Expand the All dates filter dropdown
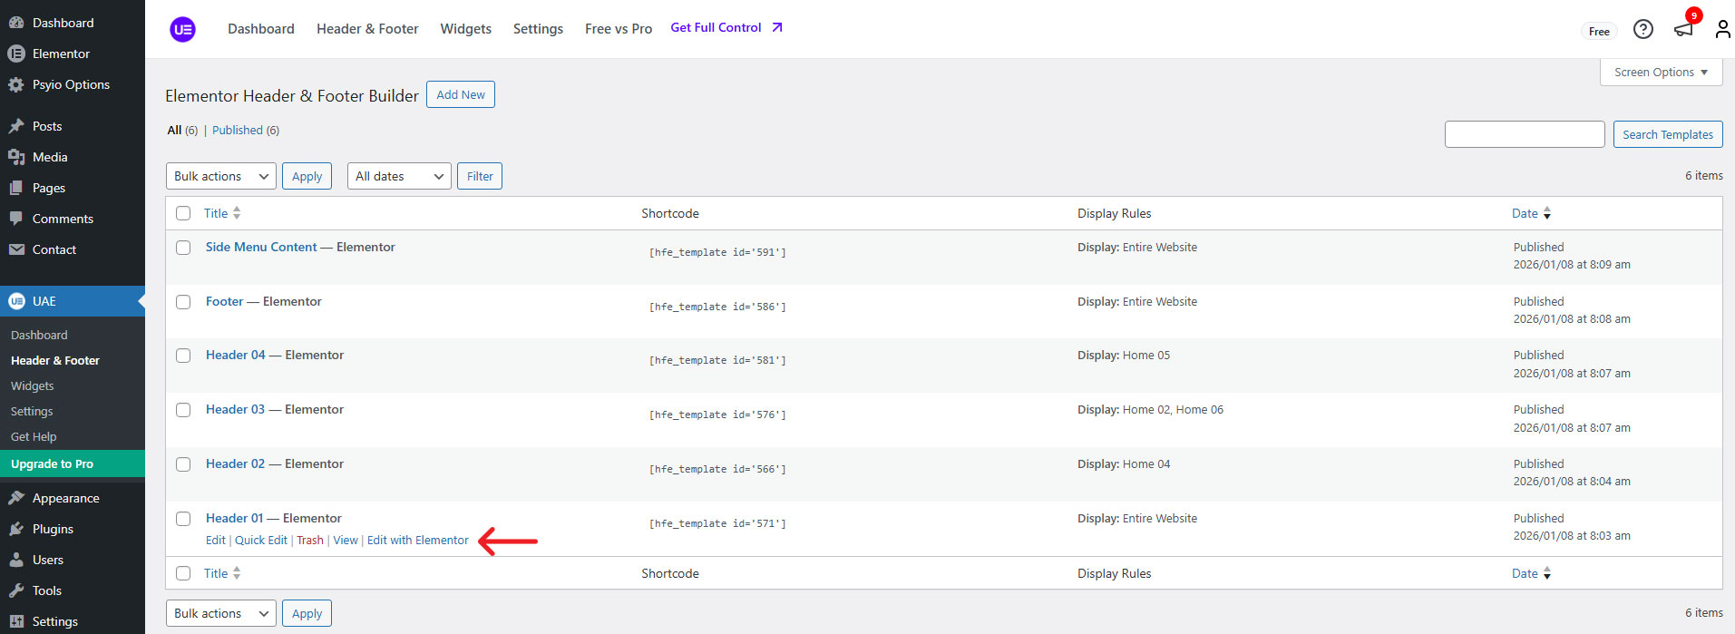The height and width of the screenshot is (634, 1735). point(399,176)
